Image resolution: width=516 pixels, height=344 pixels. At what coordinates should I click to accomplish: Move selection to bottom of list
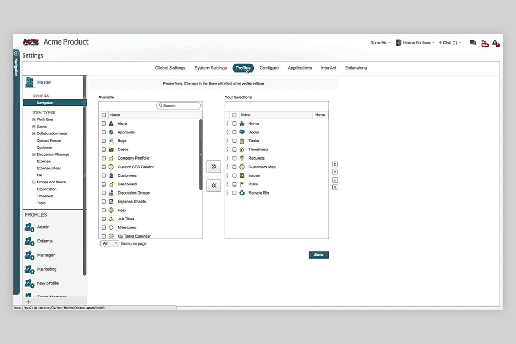tap(335, 187)
